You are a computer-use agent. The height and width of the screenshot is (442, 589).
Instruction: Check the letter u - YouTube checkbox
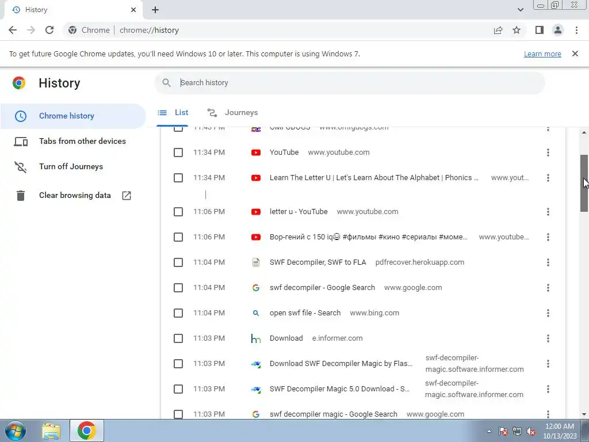point(178,212)
